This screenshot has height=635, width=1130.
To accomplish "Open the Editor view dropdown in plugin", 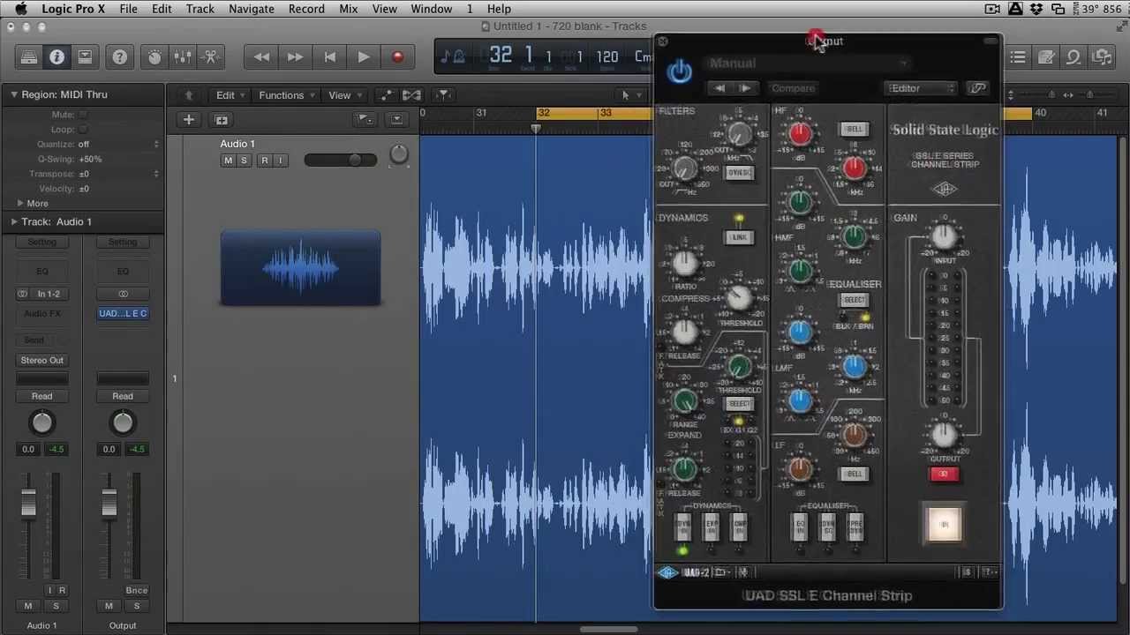I will pos(920,88).
